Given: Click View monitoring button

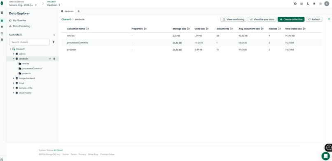Looking at the screenshot, I should click(233, 19).
